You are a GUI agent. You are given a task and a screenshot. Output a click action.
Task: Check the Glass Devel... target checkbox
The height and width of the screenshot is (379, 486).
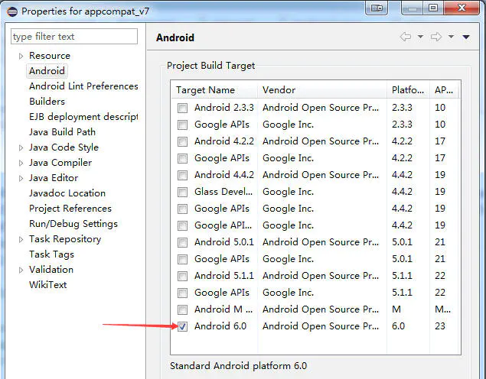point(182,192)
